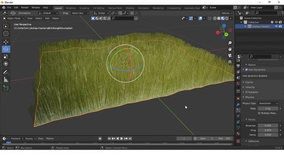Open the World properties tab icon
284x160 pixels.
tap(238, 84)
